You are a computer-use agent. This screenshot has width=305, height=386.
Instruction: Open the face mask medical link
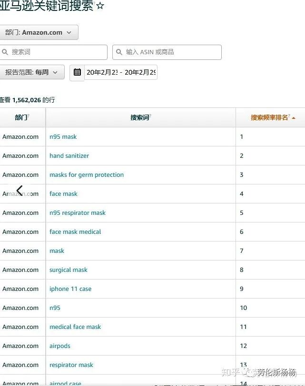point(75,232)
